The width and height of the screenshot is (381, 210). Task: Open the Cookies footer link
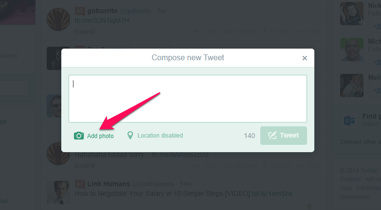point(350,179)
